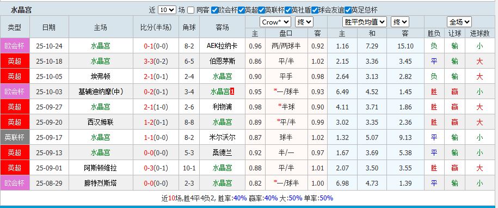Click the date 25-10-24
The height and width of the screenshot is (208, 498).
coord(49,46)
